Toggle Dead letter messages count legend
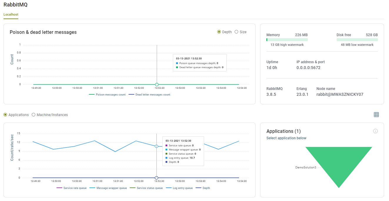Screen dimensions: 389x201 click(149, 95)
